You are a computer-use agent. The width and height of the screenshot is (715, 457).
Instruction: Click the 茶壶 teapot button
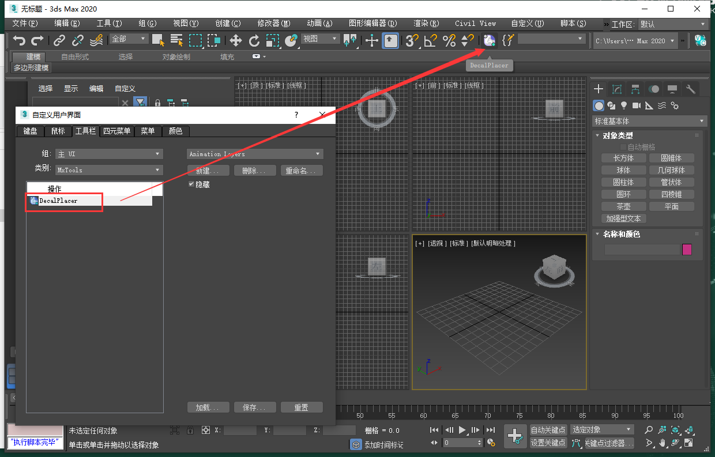tap(623, 206)
